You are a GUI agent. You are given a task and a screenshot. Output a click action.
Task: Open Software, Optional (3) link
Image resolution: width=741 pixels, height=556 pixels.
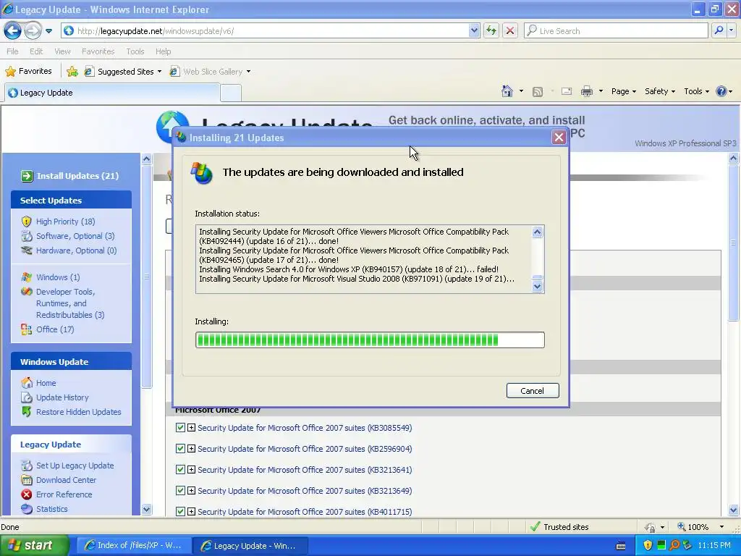point(75,236)
